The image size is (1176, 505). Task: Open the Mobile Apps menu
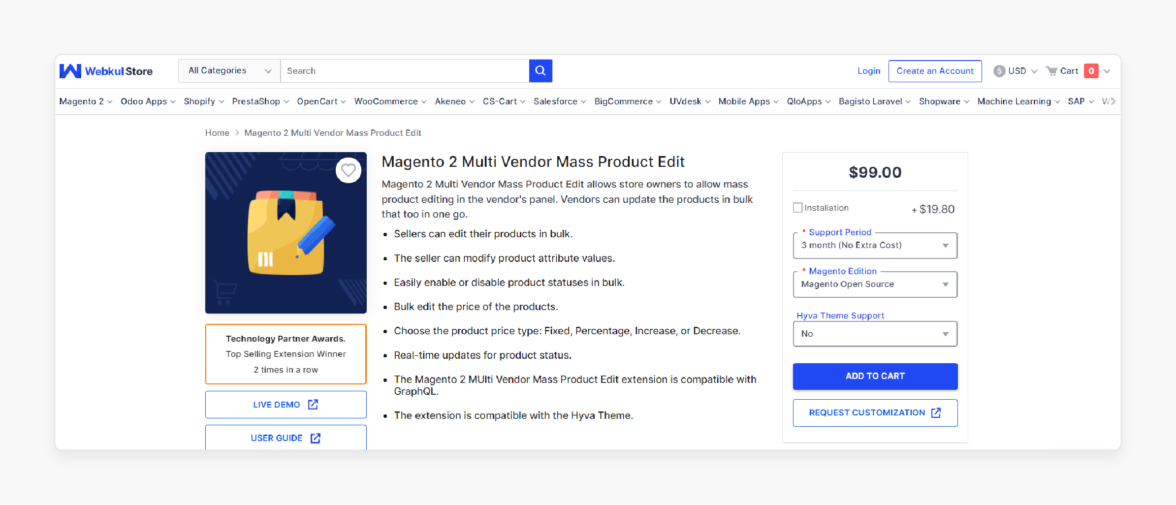(x=748, y=101)
